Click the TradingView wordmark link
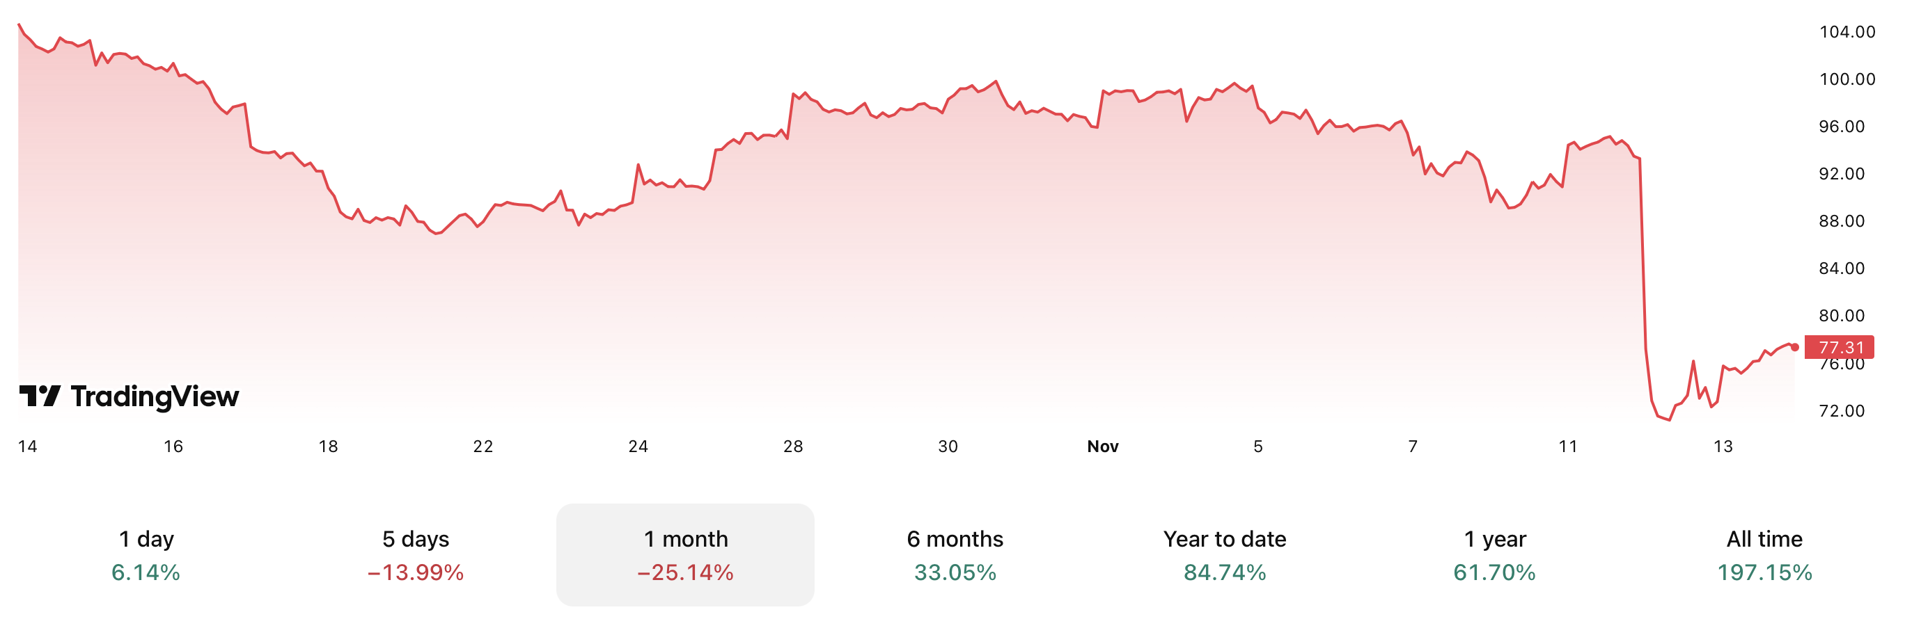Viewport: 1905px width, 619px height. (155, 396)
